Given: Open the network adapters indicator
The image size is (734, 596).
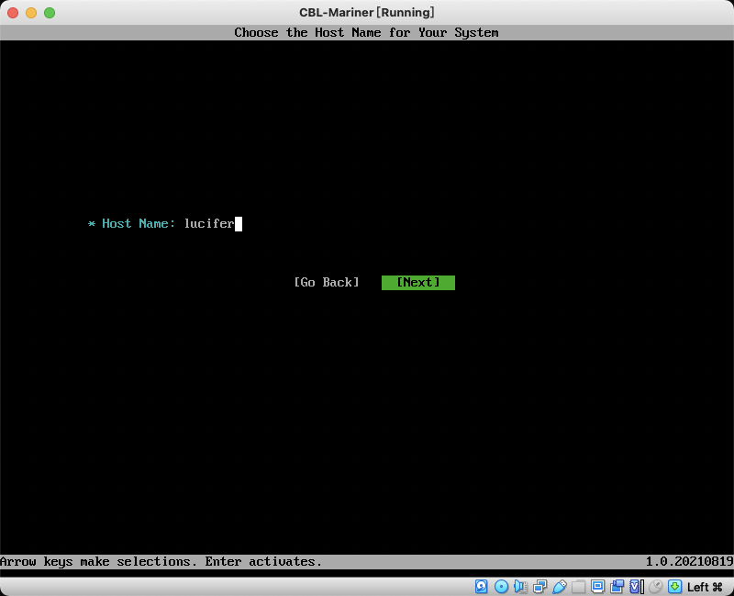Looking at the screenshot, I should point(539,586).
